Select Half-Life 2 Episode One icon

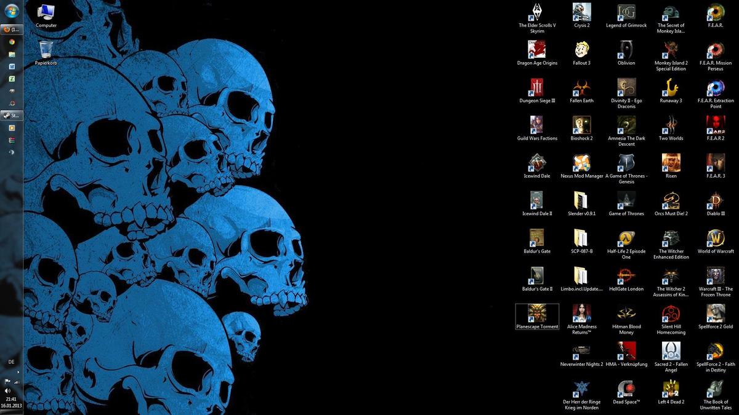[x=626, y=244]
